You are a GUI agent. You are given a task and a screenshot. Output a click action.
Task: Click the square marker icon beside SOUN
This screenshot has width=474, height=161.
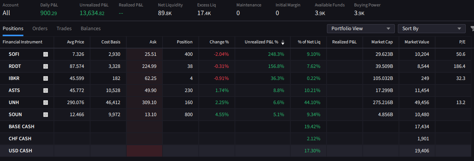[46, 115]
